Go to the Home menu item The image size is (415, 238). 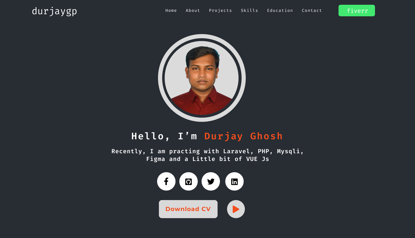click(x=171, y=11)
